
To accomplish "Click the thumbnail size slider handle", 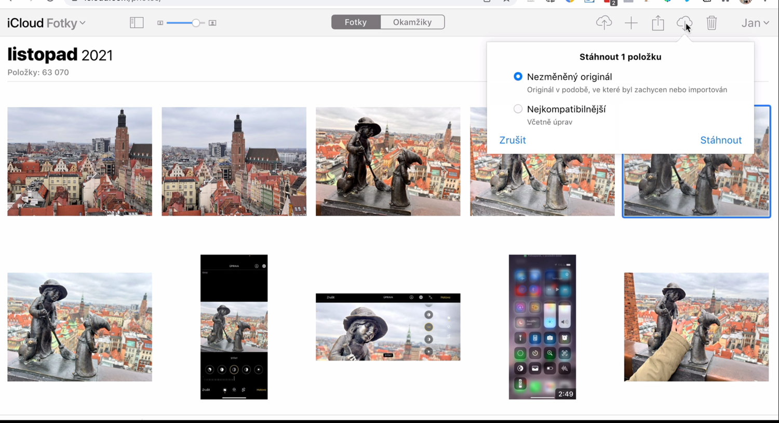I will click(x=195, y=23).
